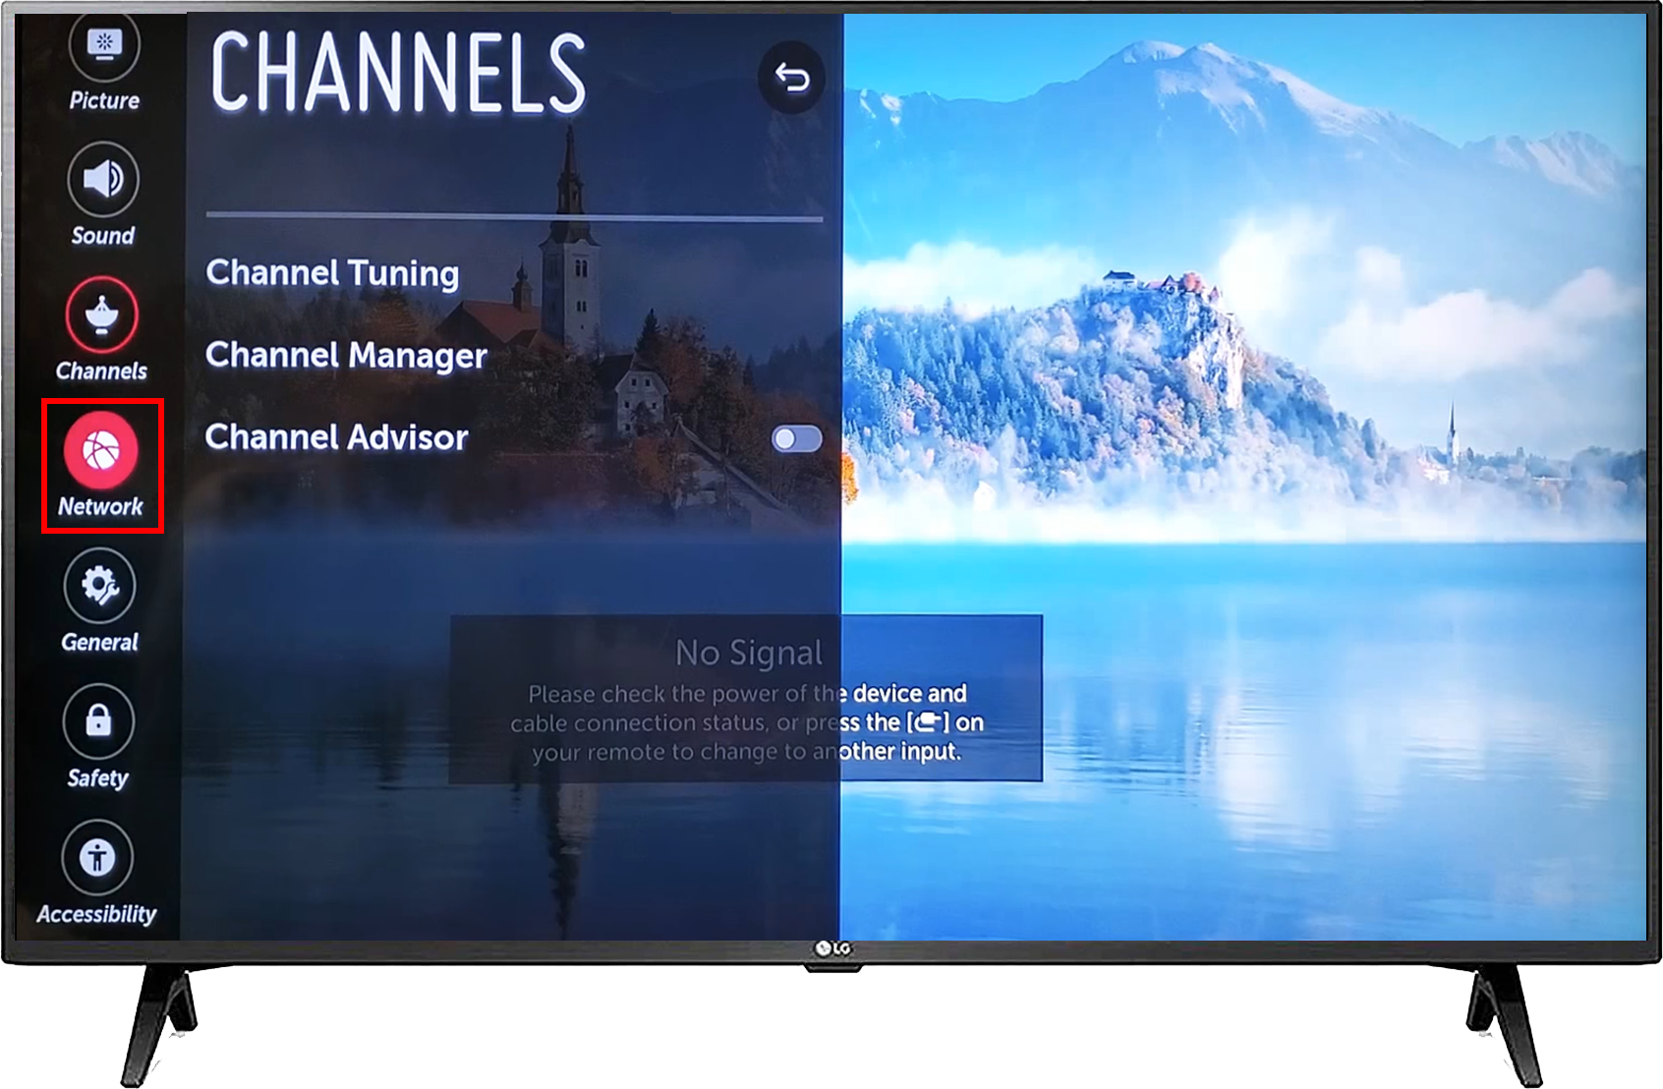Open the Network settings globe icon
The height and width of the screenshot is (1089, 1663).
click(101, 450)
